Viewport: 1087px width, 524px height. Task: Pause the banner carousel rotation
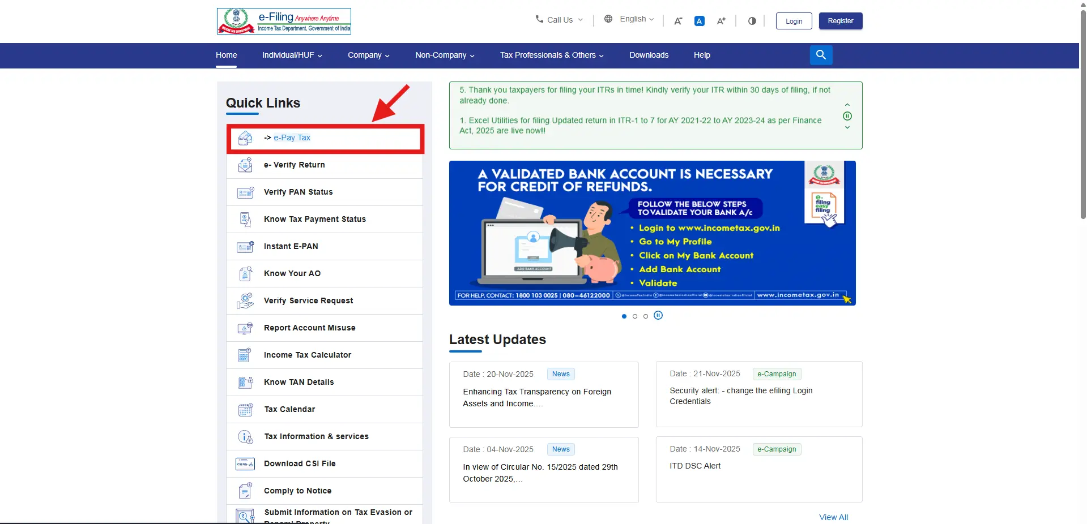tap(658, 316)
